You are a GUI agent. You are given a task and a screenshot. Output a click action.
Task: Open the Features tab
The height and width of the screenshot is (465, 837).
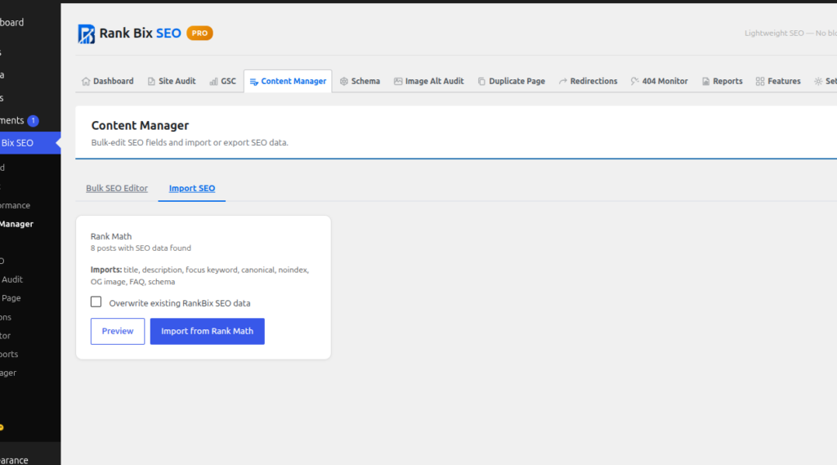(778, 81)
